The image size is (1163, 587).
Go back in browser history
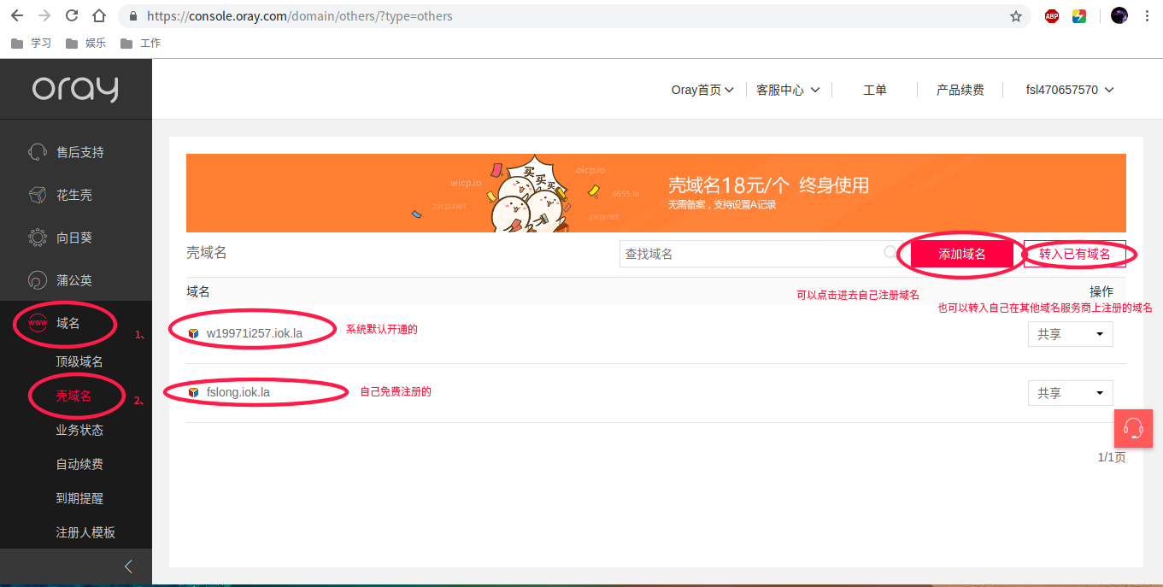point(16,15)
